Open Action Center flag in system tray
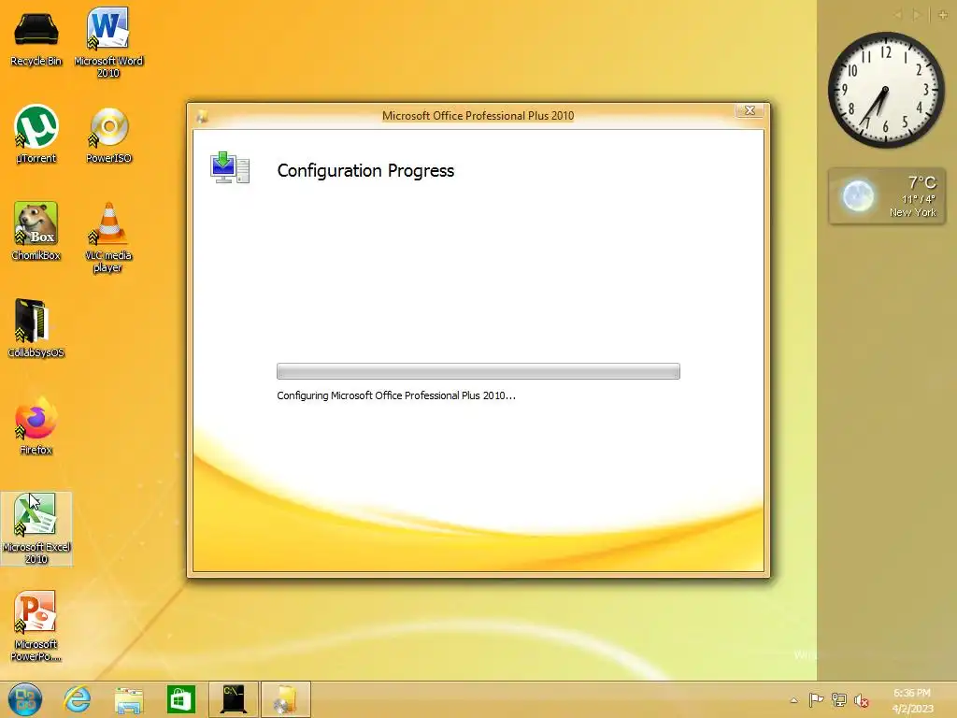 [816, 700]
